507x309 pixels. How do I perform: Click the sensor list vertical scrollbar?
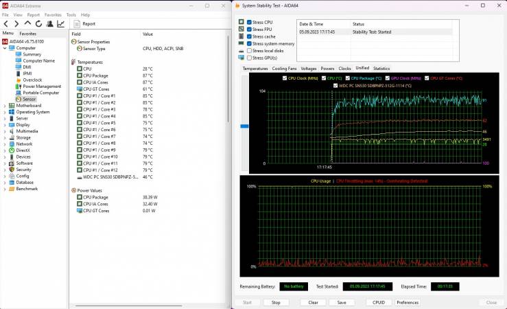coord(228,78)
